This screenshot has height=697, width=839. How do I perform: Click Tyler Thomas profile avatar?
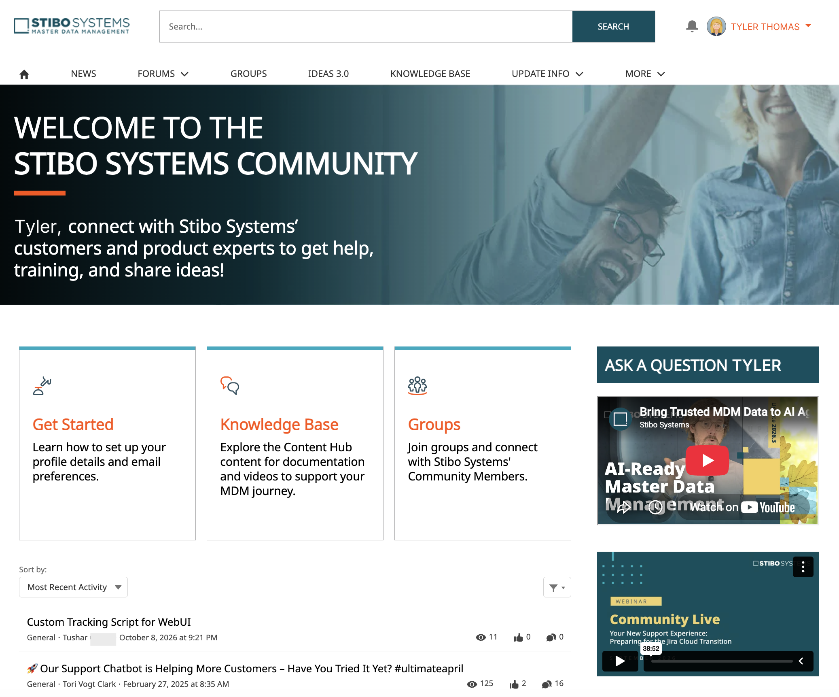click(x=716, y=26)
